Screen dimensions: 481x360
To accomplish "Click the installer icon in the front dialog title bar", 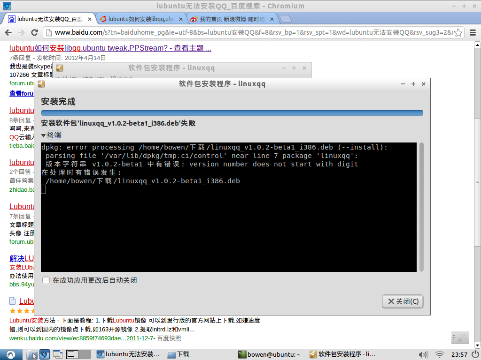I will point(41,84).
